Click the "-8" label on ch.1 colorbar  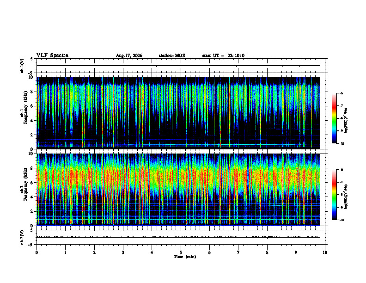pos(341,118)
